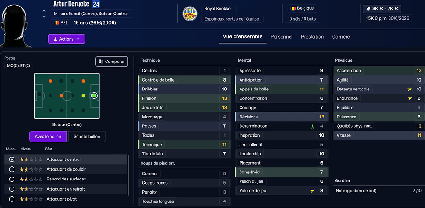This screenshot has width=425, height=208.
Task: Go to next player with down chevron
Action: [44, 16]
